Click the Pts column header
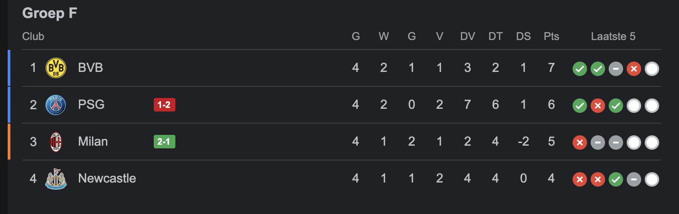The width and height of the screenshot is (679, 214). point(551,36)
